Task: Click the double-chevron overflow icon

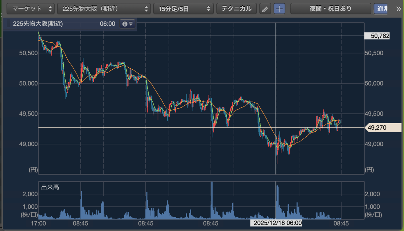Action: (398, 9)
